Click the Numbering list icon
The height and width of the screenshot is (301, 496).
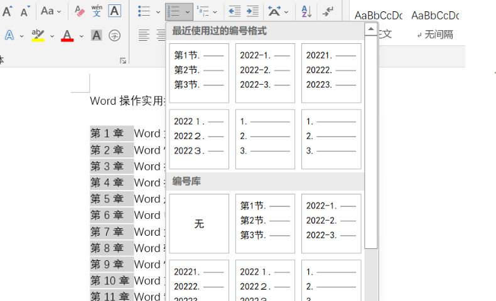tap(174, 12)
